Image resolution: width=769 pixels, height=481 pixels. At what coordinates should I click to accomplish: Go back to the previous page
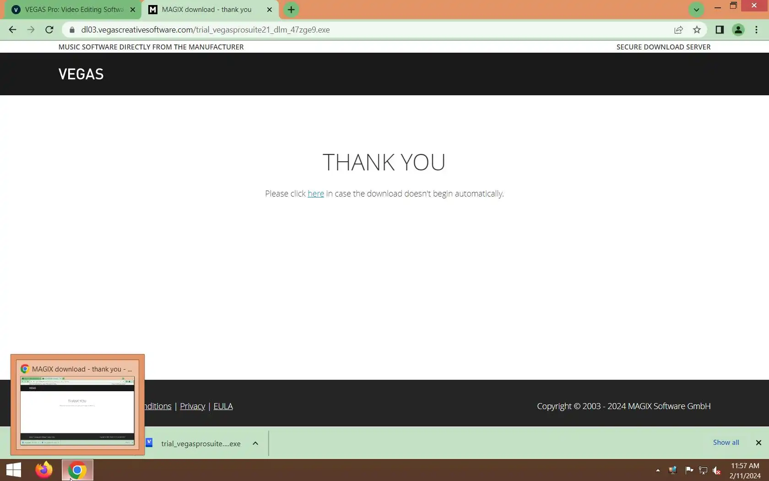12,30
